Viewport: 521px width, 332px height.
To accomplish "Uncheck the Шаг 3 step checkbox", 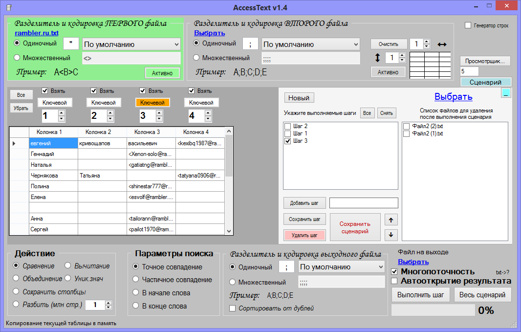I will 288,141.
